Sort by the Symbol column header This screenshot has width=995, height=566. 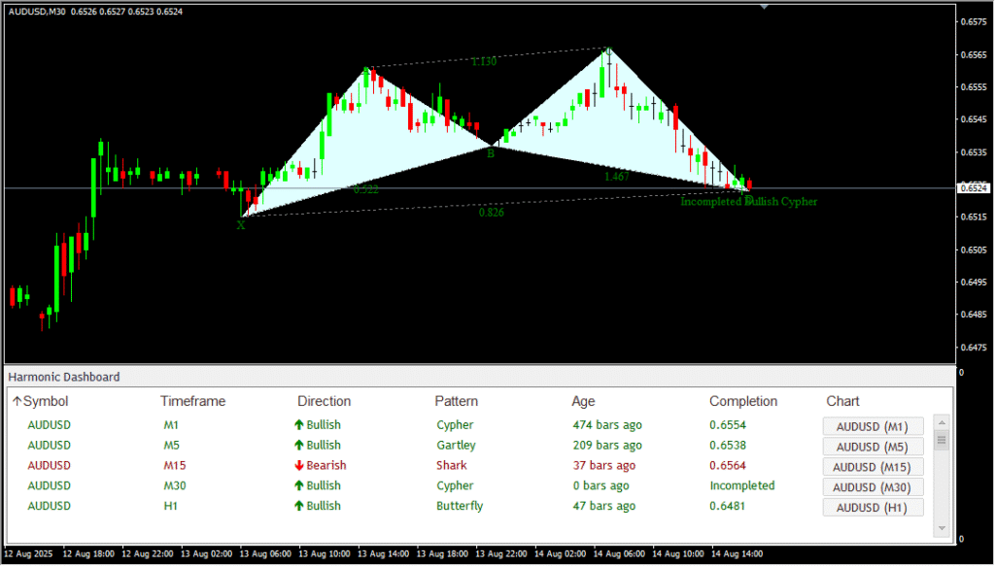click(x=46, y=401)
